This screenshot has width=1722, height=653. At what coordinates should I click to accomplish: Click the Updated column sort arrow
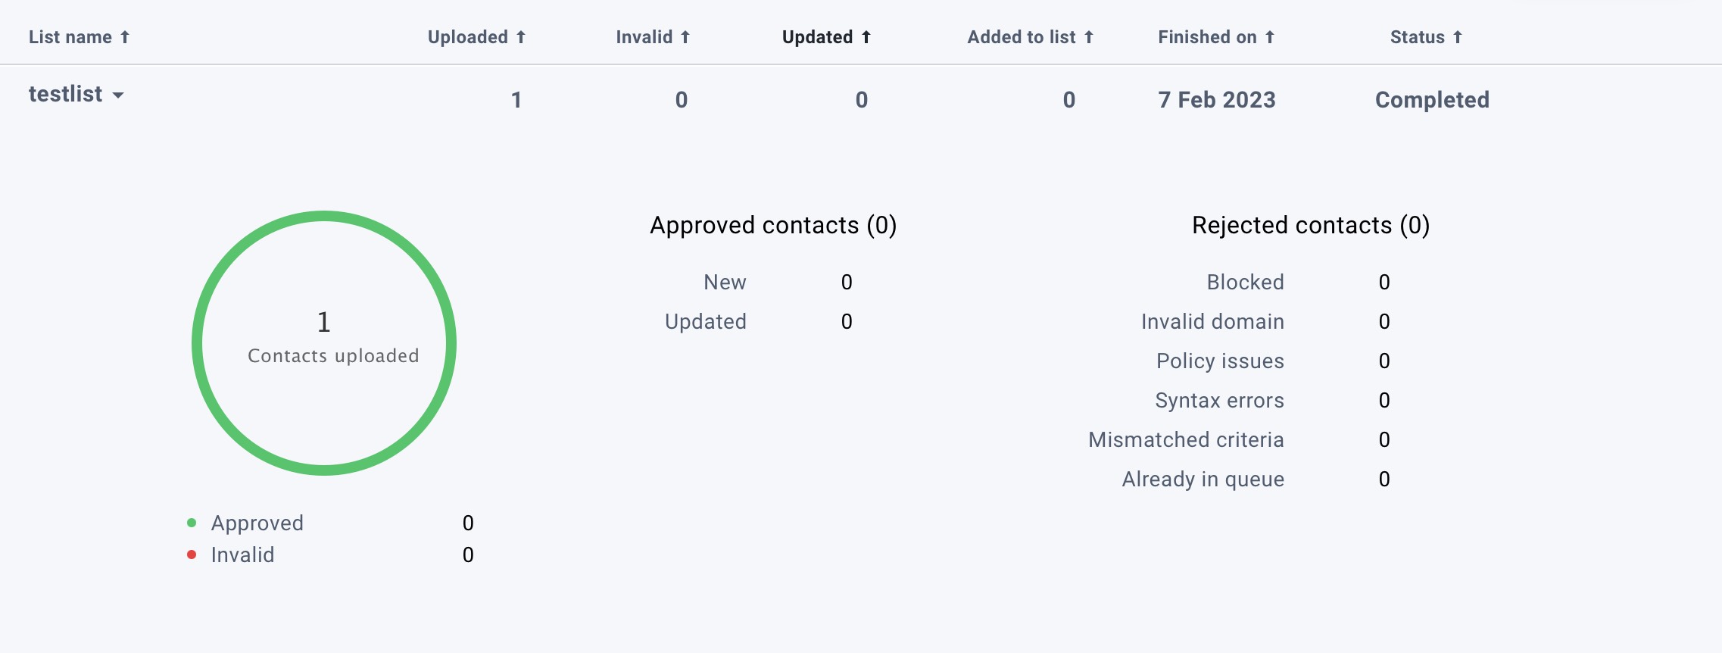[x=866, y=36]
